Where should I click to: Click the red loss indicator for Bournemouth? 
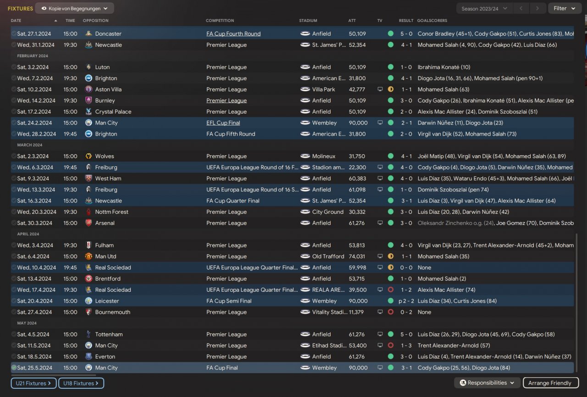point(391,312)
